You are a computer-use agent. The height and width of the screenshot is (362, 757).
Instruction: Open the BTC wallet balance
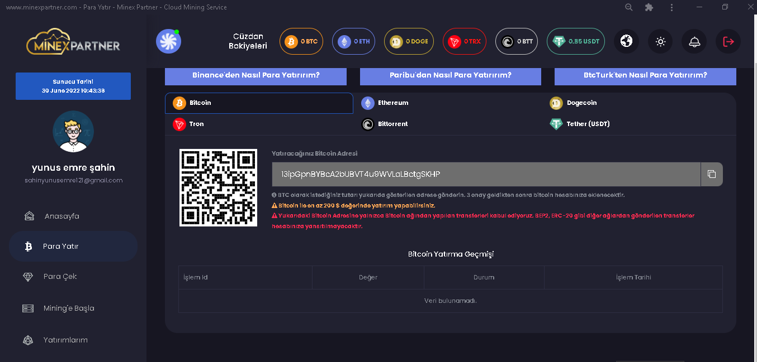click(x=301, y=41)
